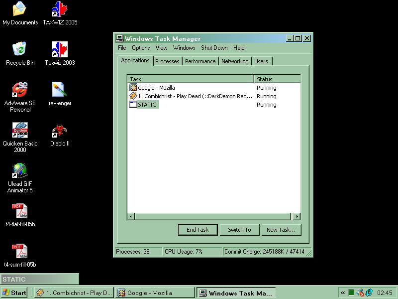The image size is (398, 299).
Task: Click Task Manager title bar icon
Action: (119, 38)
